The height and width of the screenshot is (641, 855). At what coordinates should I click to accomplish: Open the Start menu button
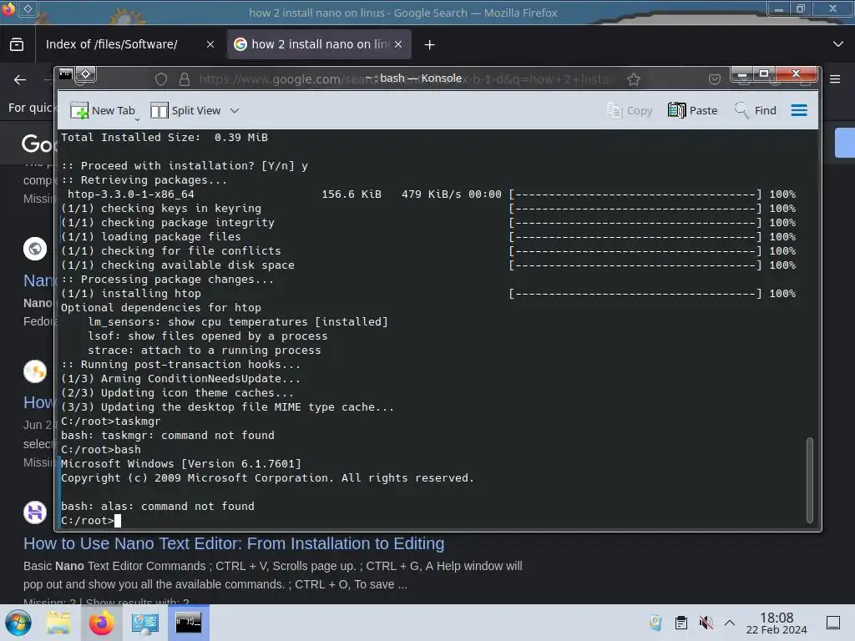pyautogui.click(x=18, y=623)
